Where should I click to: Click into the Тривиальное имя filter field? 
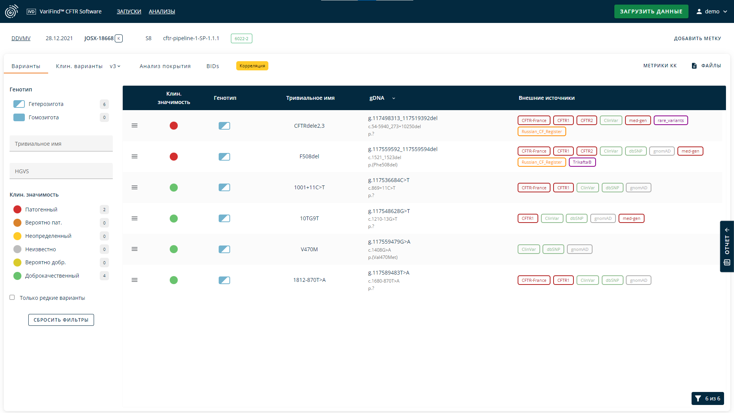click(x=61, y=144)
